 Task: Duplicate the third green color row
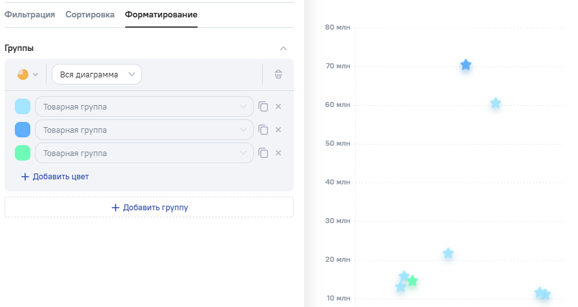point(263,153)
